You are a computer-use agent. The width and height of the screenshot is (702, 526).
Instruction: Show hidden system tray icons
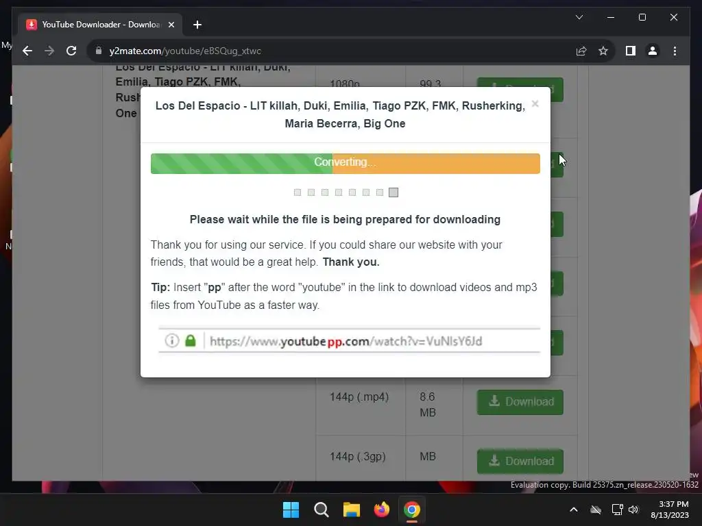[574, 510]
